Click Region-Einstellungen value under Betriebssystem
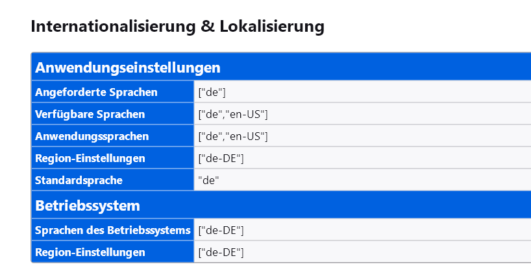Screen dimensions: 531x280 click(221, 252)
